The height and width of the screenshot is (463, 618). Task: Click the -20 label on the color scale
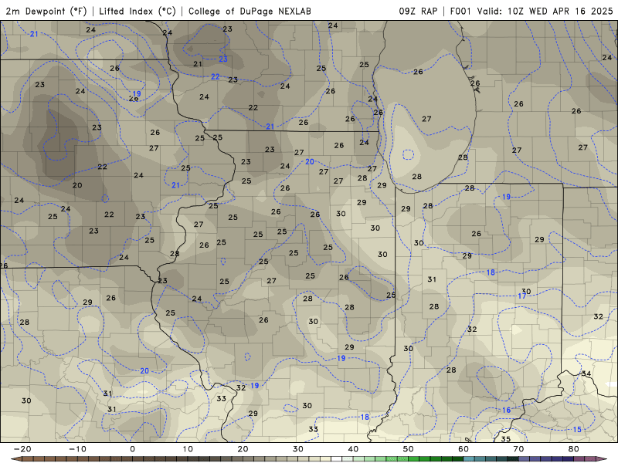22,449
